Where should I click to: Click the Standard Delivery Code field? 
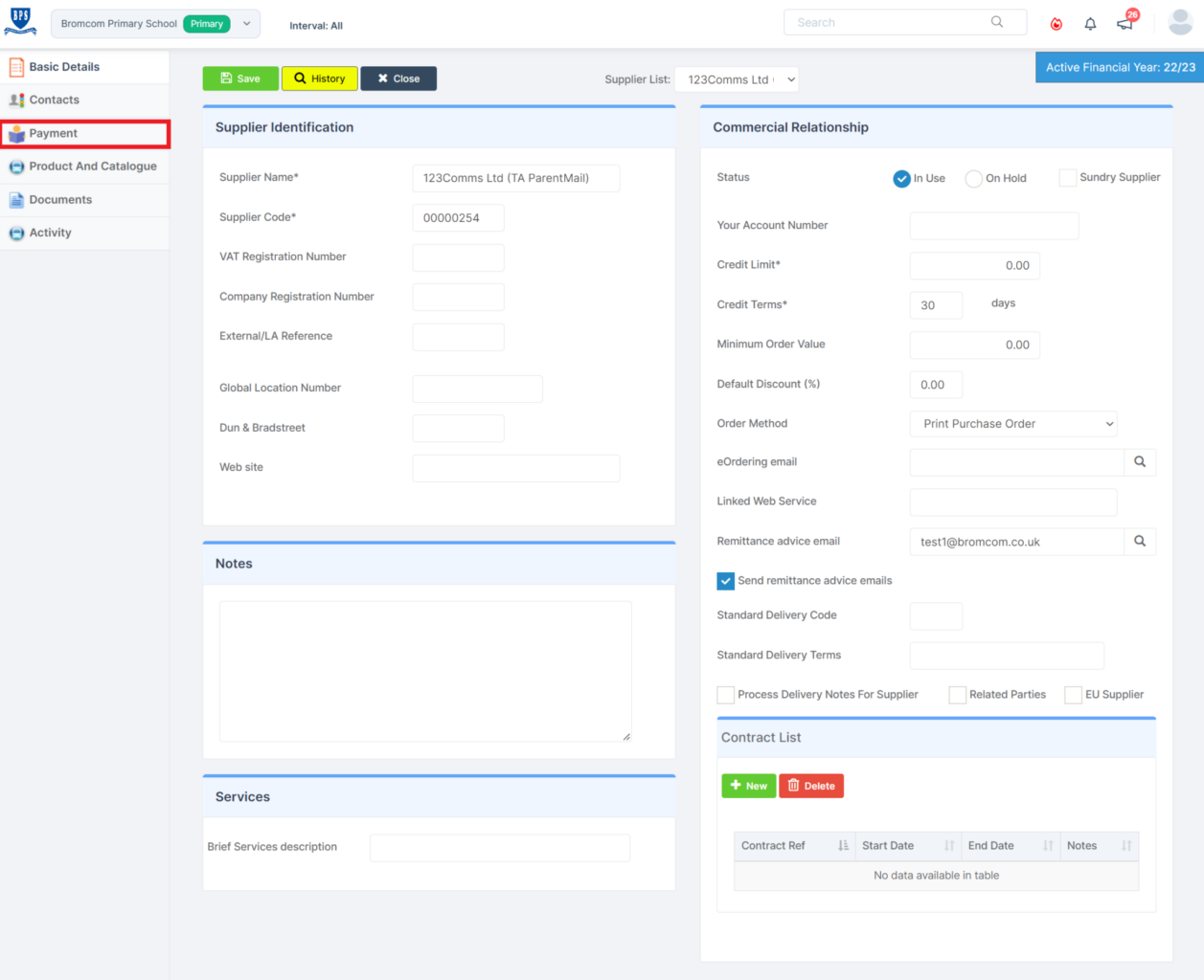tap(936, 616)
